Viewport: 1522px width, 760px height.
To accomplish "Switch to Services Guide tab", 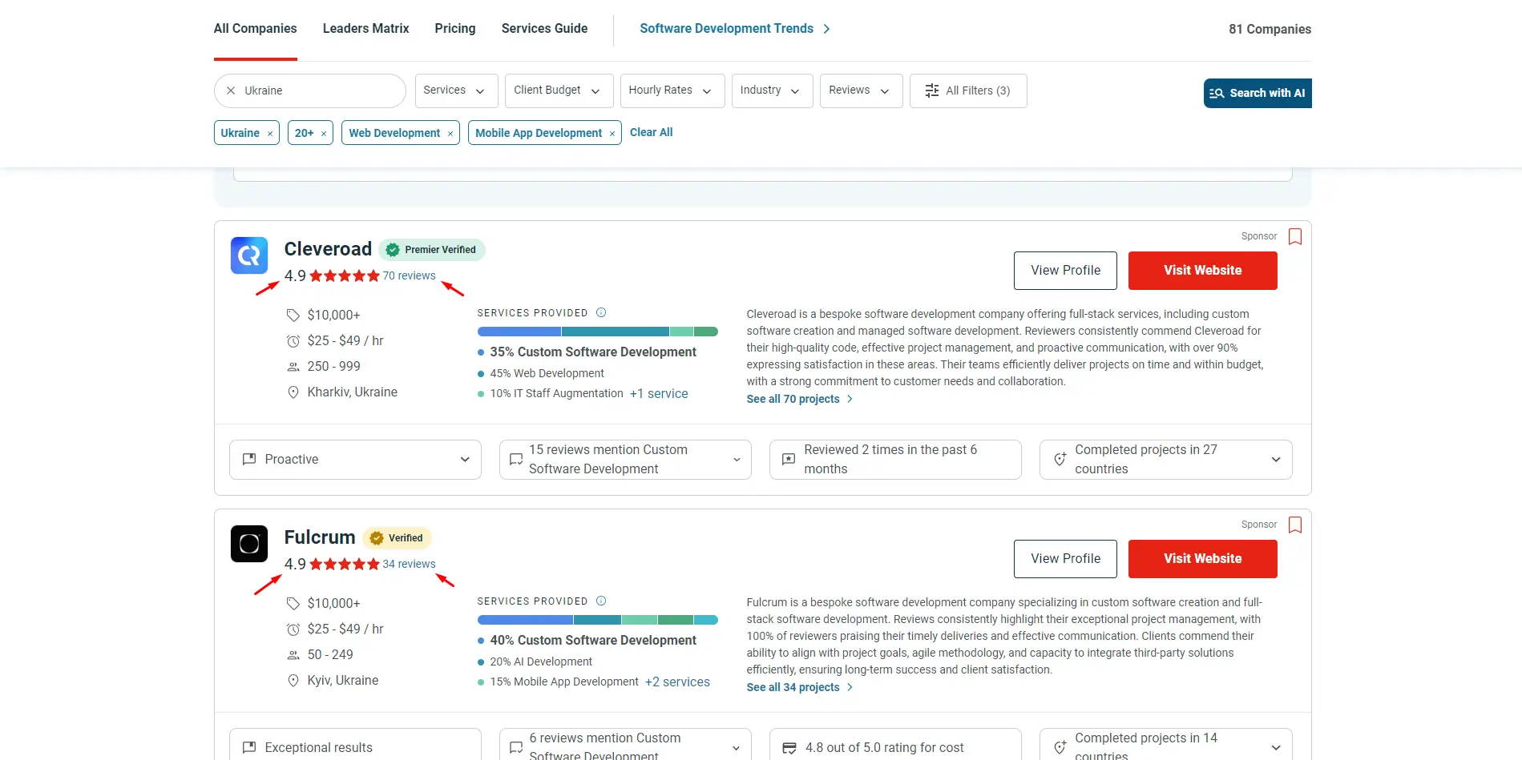I will [544, 29].
